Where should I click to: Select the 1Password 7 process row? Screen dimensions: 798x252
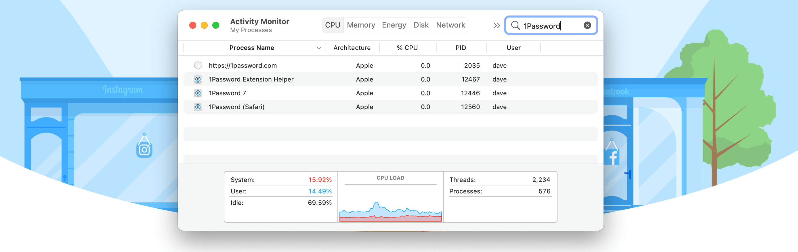pos(390,93)
